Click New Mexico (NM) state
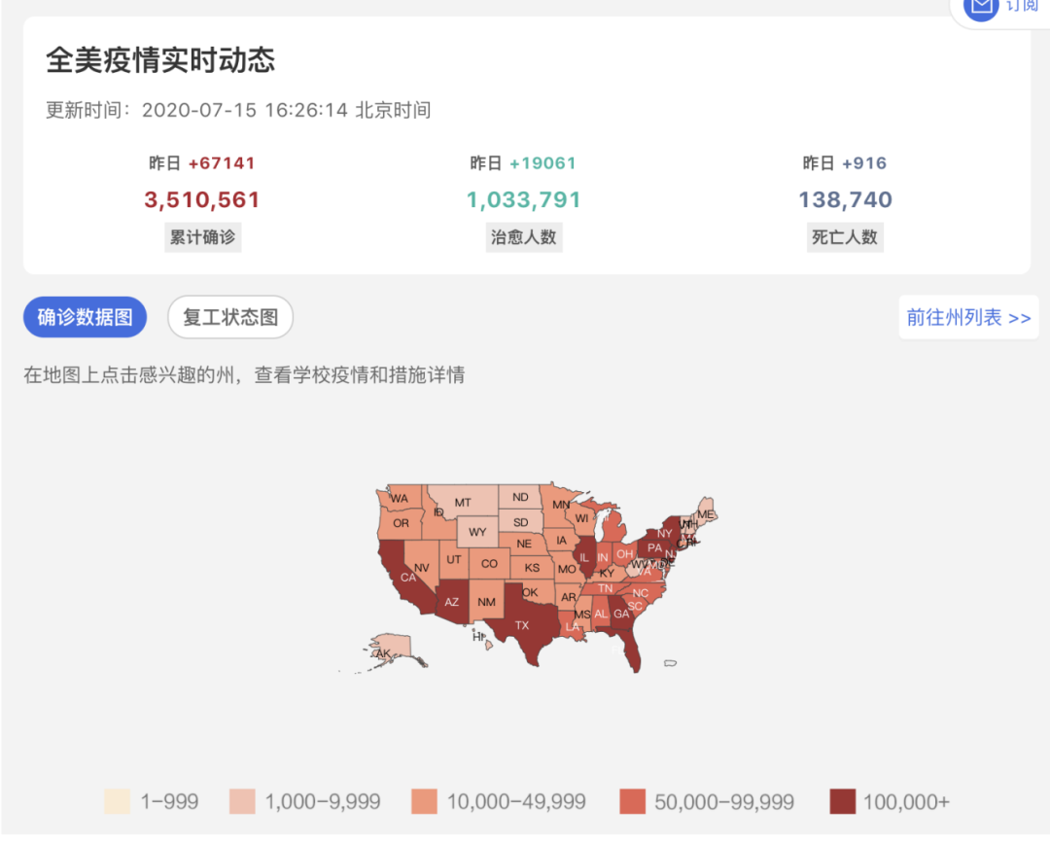Image resolution: width=1050 pixels, height=844 pixels. tap(486, 602)
